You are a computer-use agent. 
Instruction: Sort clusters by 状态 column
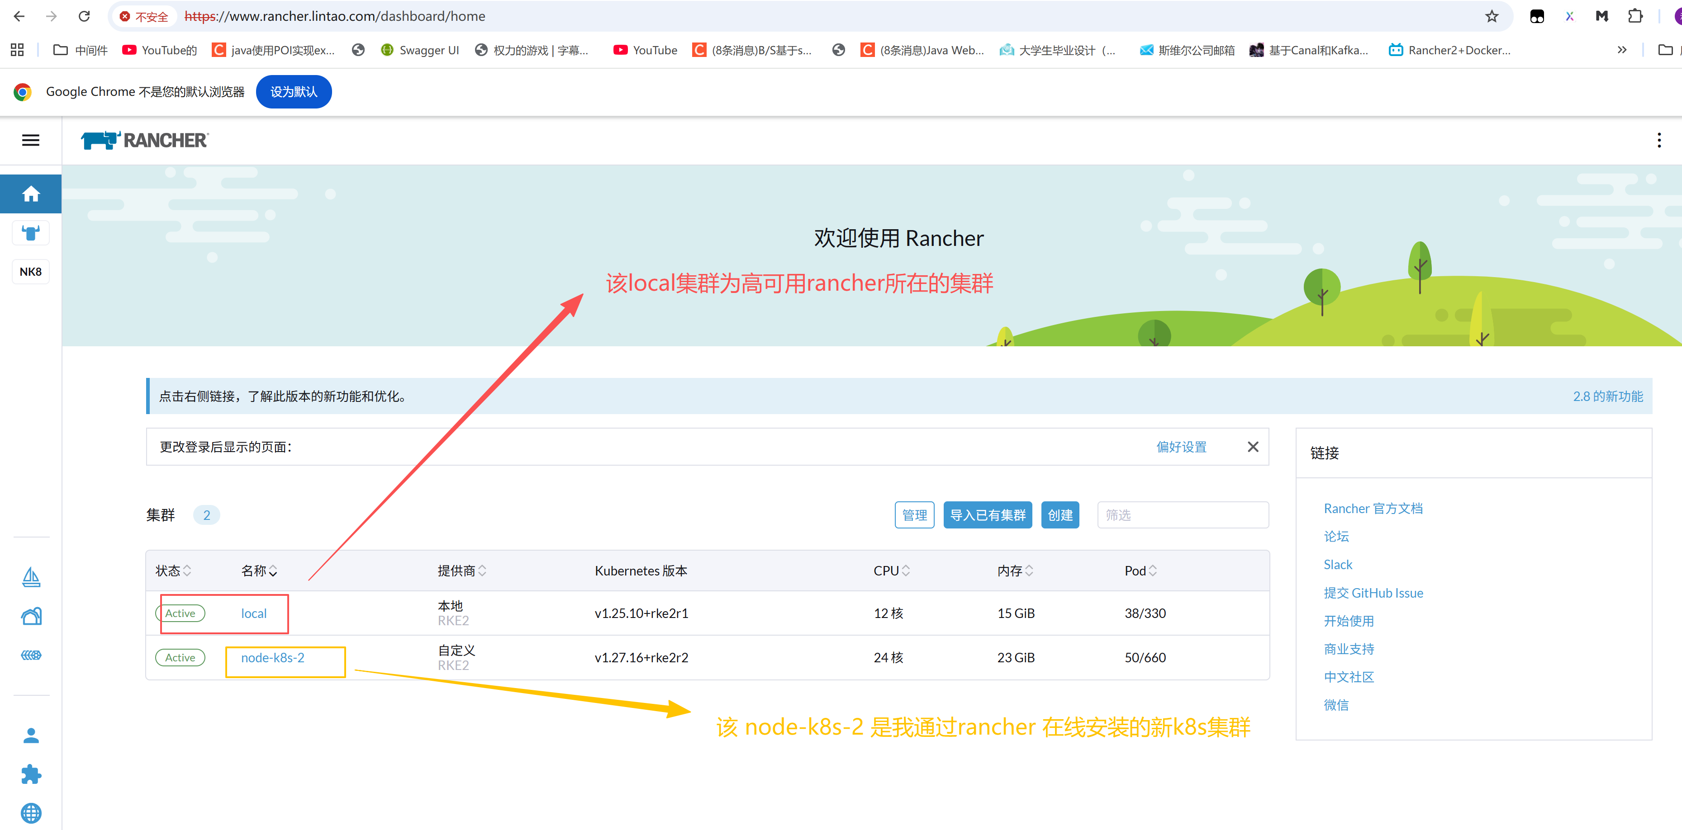tap(173, 571)
